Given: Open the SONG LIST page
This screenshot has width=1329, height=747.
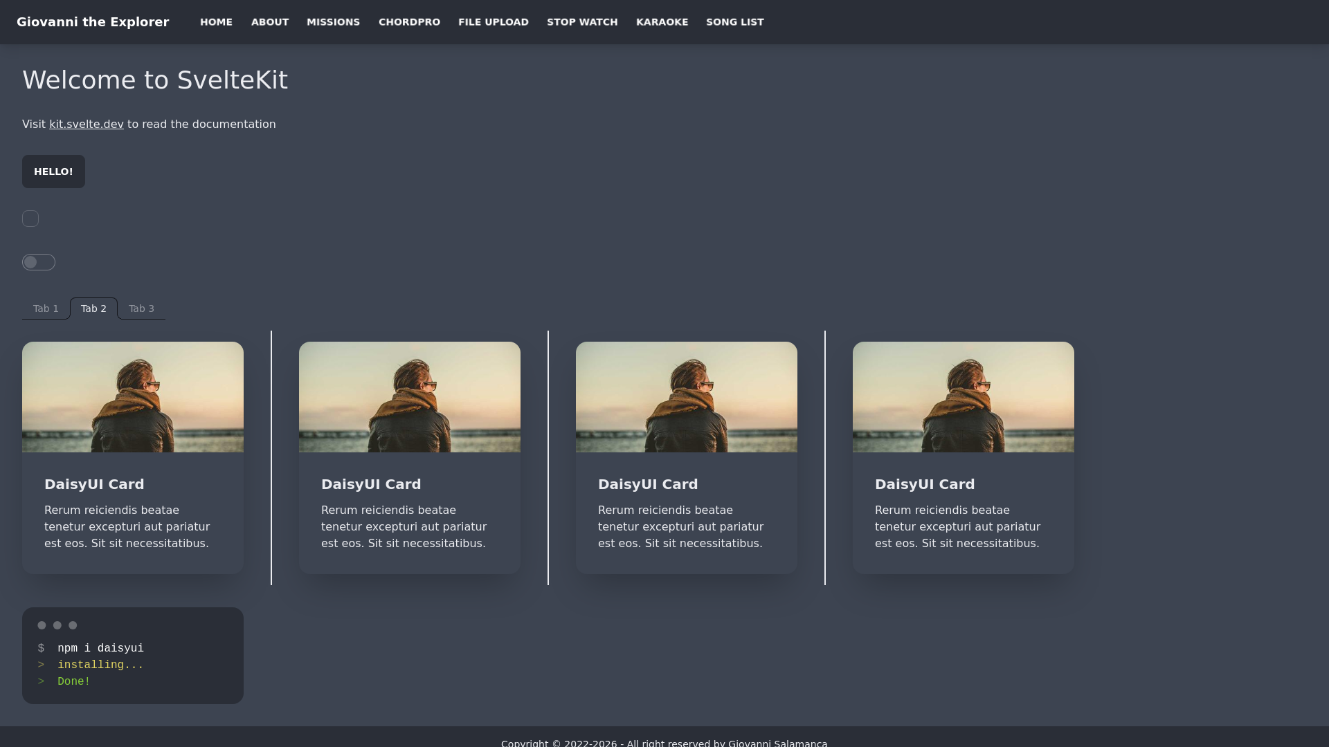Looking at the screenshot, I should (735, 22).
